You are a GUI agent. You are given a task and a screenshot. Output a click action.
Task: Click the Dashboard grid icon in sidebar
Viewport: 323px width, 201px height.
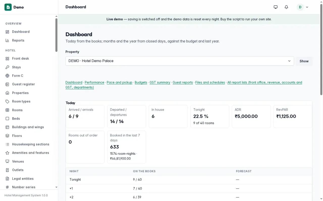(7, 32)
